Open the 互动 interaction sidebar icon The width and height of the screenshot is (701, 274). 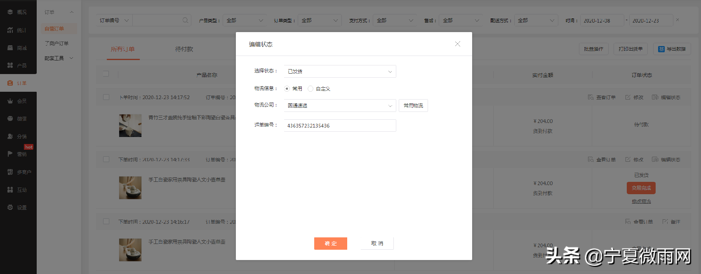coord(10,190)
